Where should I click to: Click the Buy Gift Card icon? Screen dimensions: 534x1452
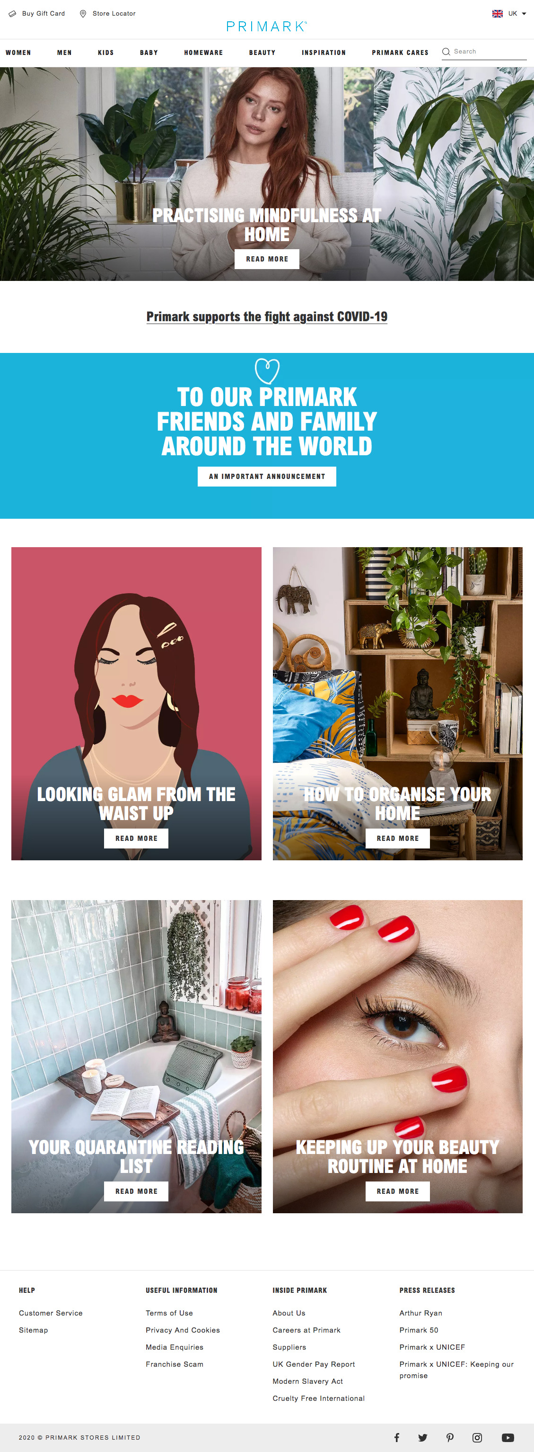click(12, 14)
